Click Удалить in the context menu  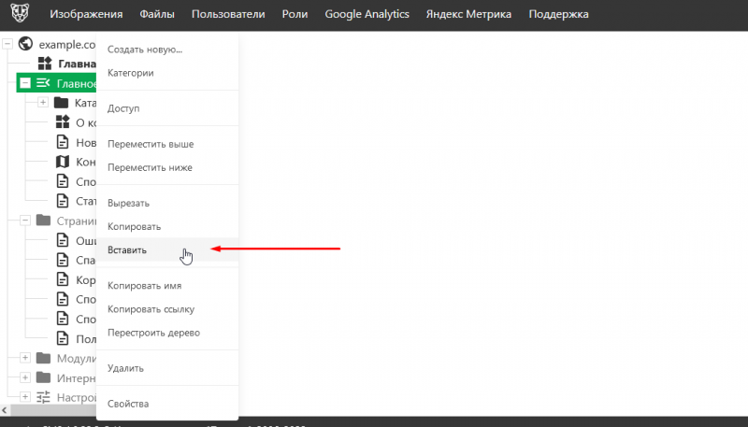coord(125,368)
